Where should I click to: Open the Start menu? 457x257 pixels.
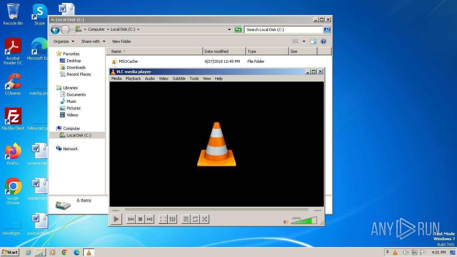[x=10, y=252]
